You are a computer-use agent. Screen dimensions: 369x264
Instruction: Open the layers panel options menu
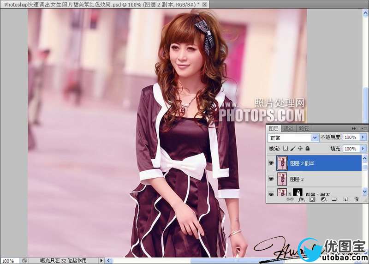click(x=364, y=128)
